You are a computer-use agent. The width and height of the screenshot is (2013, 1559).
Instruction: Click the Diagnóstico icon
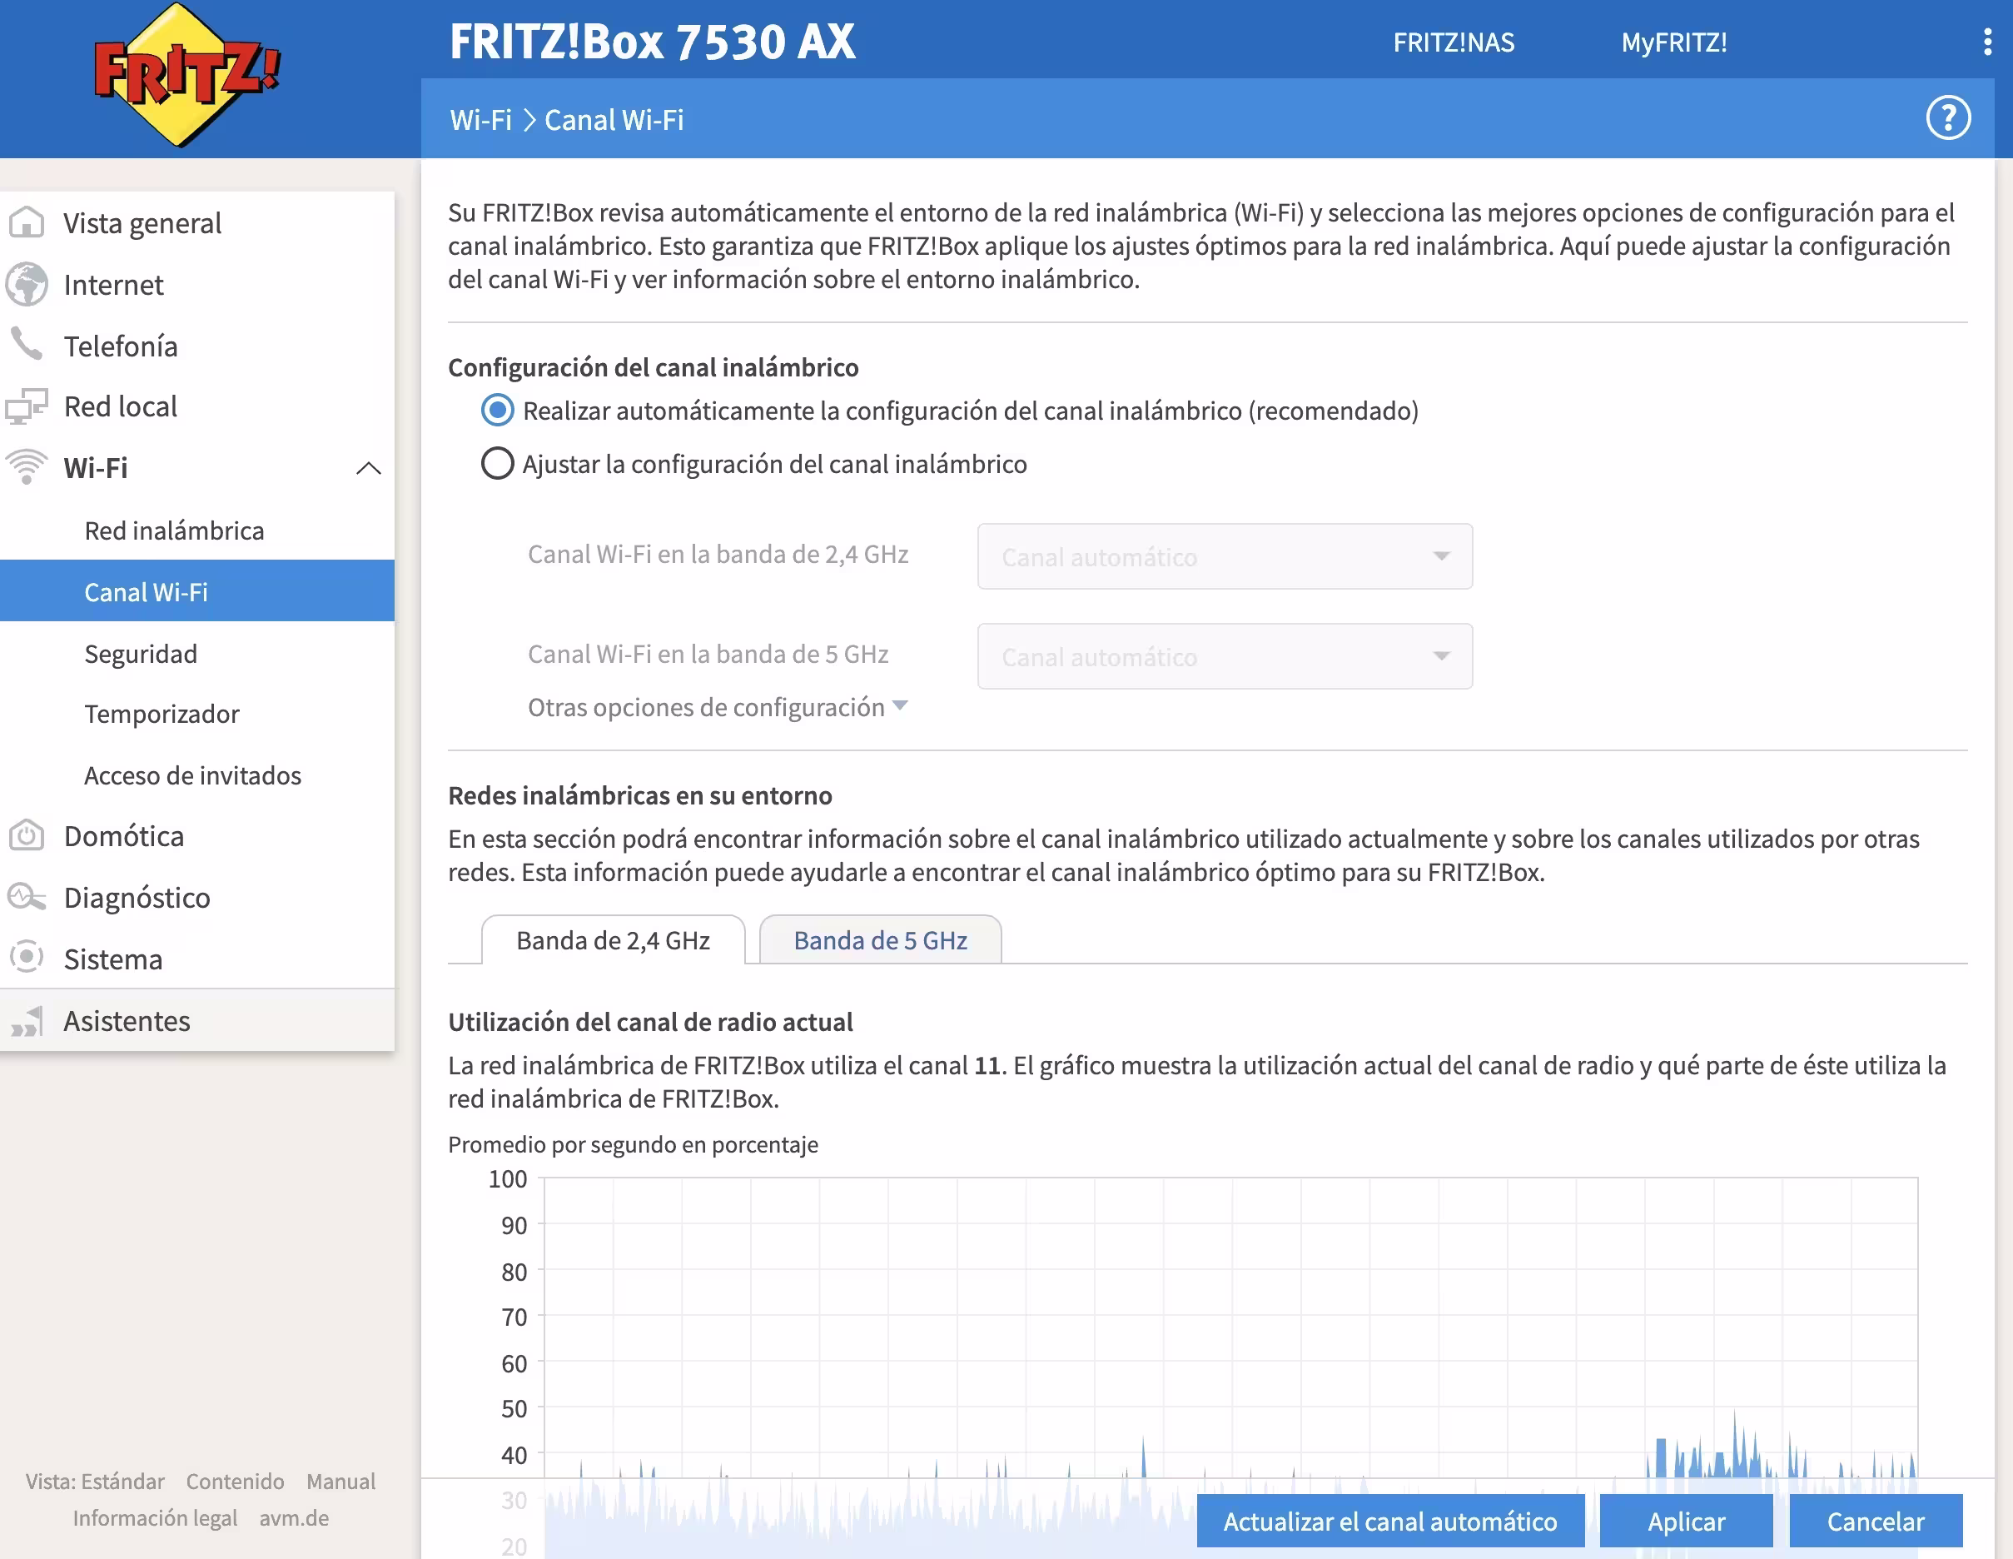point(27,897)
